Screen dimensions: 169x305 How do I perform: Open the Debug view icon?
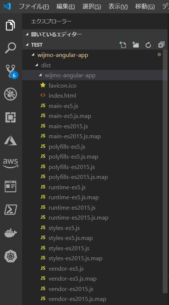point(10,94)
